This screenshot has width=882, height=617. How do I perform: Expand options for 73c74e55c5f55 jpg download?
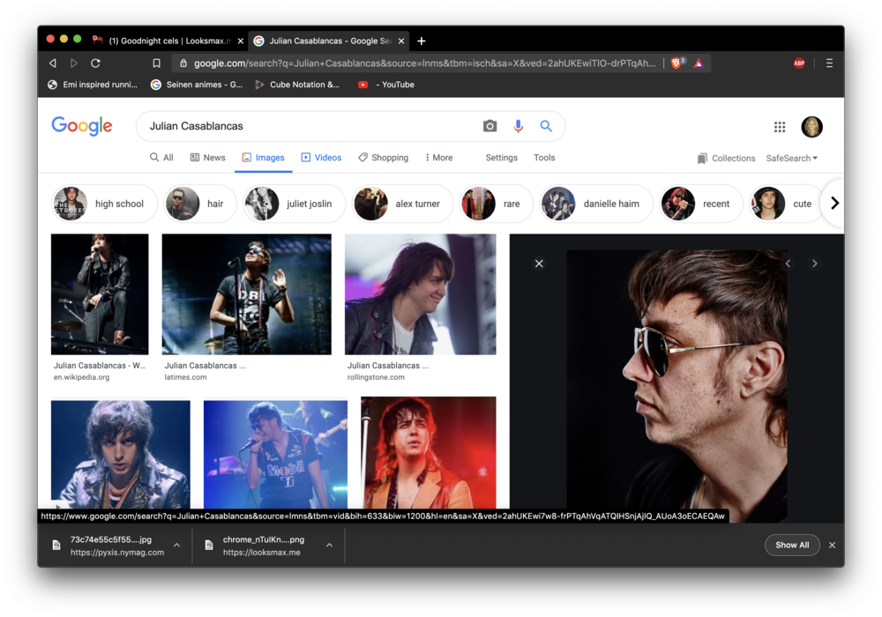pyautogui.click(x=176, y=545)
